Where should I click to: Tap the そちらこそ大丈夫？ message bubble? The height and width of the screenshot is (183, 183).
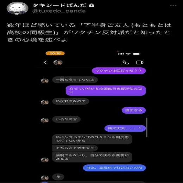(75, 148)
